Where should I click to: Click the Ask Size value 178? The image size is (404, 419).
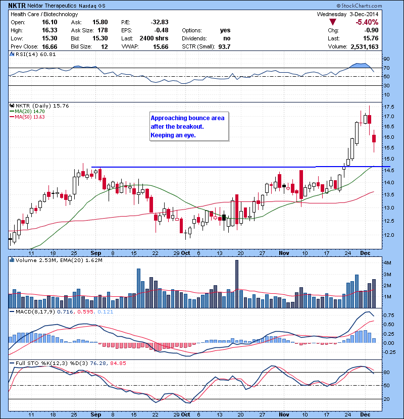click(x=103, y=30)
